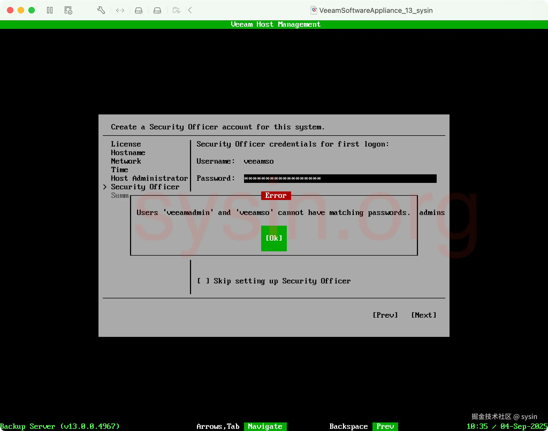Image resolution: width=548 pixels, height=431 pixels.
Task: Open the snapshot manager icon
Action: pyautogui.click(x=68, y=10)
